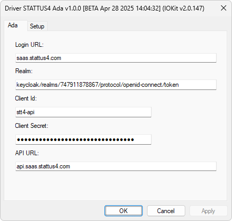232x221 pixels.
Task: Click the realm number 747911878867
Action: [79, 85]
